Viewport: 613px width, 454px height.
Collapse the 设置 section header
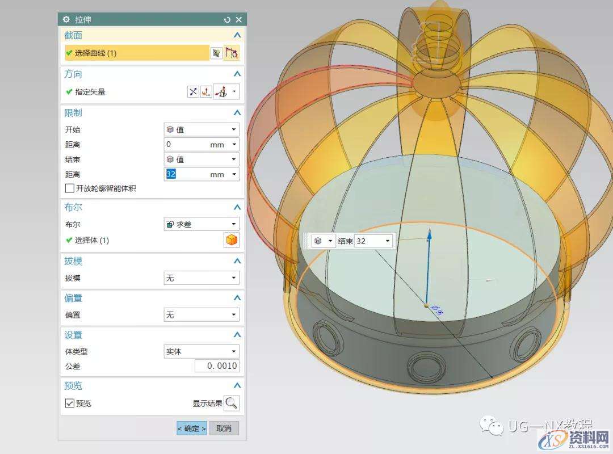coord(237,335)
